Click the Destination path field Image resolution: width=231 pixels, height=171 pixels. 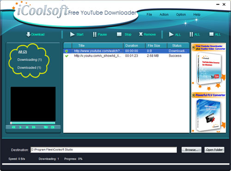103,150
